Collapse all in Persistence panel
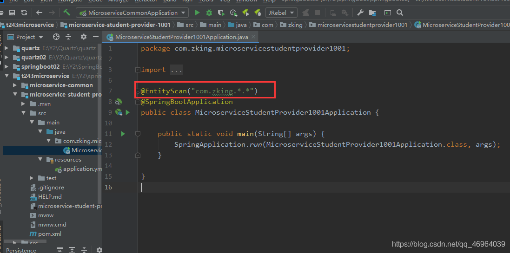510x253 pixels. tap(84, 250)
